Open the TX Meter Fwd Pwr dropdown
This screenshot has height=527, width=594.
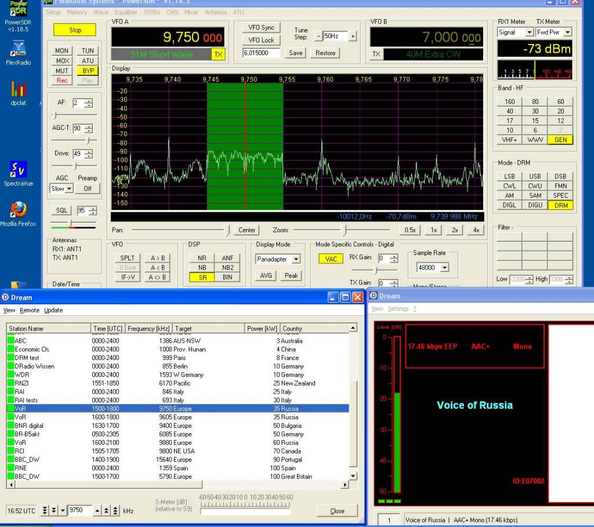pyautogui.click(x=567, y=32)
